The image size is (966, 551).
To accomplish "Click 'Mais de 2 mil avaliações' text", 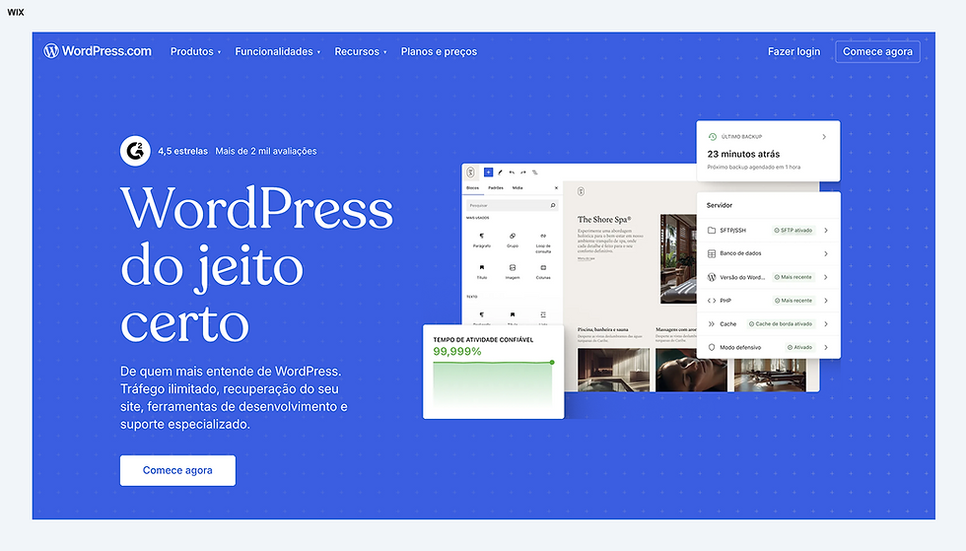I will 265,151.
